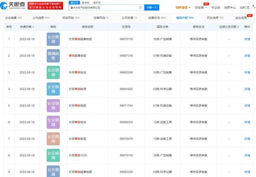Open trademark thumbnail in row 2
The image size is (256, 177).
pos(53,56)
